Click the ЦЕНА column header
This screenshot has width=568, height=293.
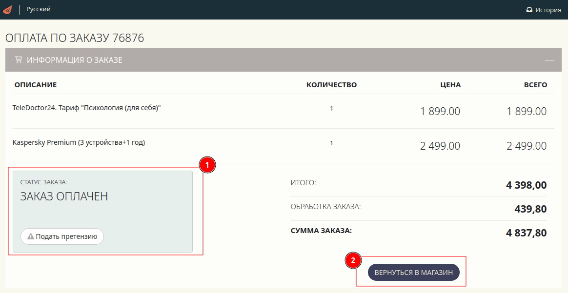point(450,85)
